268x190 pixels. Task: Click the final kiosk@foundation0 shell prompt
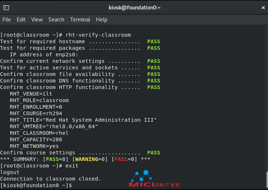point(36,185)
